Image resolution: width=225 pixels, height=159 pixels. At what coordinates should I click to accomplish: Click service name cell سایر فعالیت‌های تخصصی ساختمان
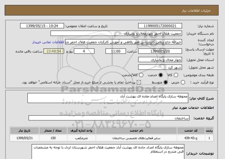(136, 138)
